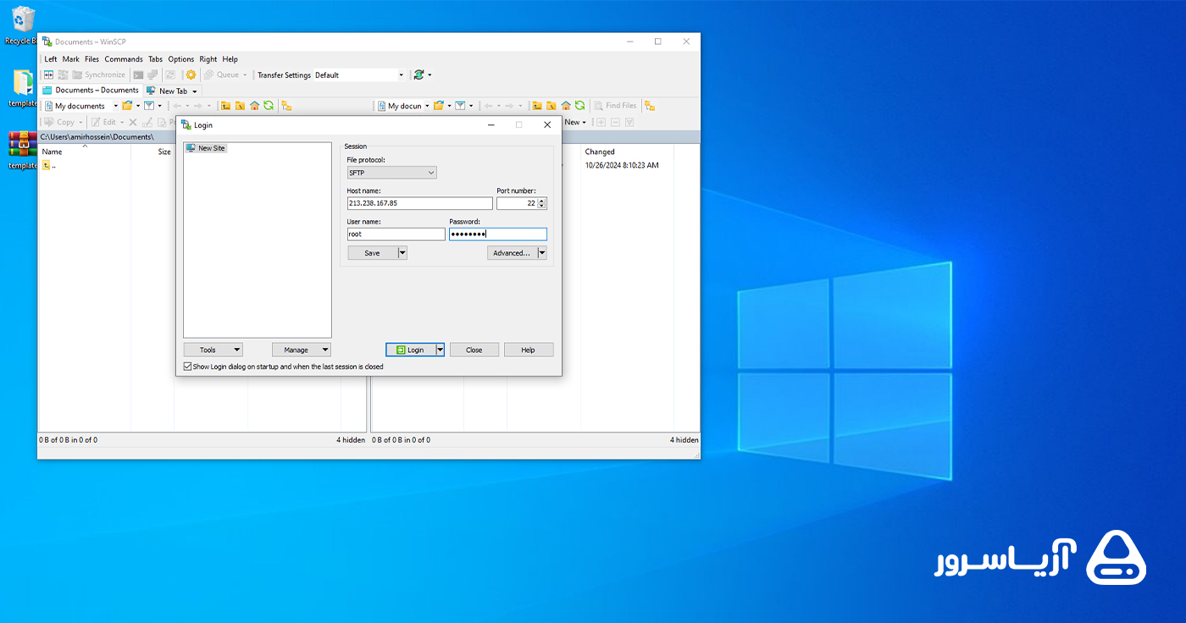Toggle left panel directory tree icon
The image size is (1186, 623).
pyautogui.click(x=286, y=106)
